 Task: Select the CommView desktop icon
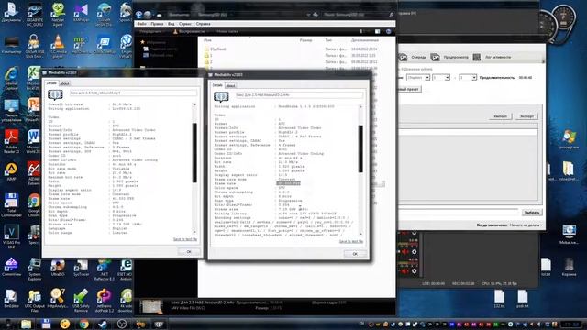[x=11, y=267]
